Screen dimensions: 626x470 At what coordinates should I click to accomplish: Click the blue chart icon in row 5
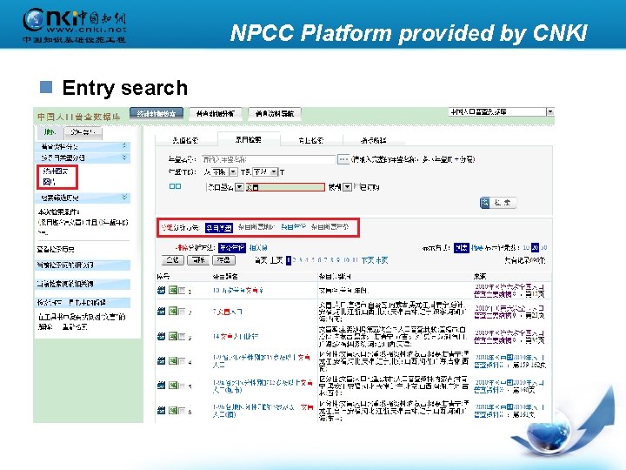pos(161,386)
